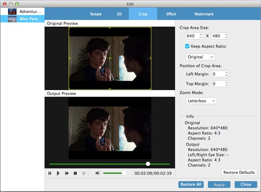Click crop handle on right edge middle
The image size is (261, 192).
tap(151, 58)
